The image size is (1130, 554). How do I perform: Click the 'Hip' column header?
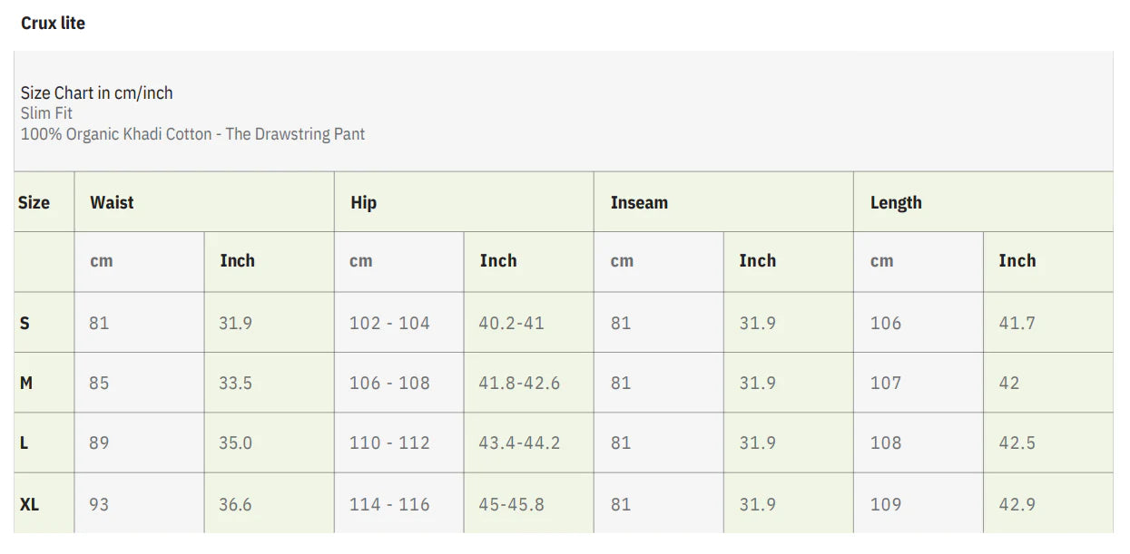pos(363,202)
